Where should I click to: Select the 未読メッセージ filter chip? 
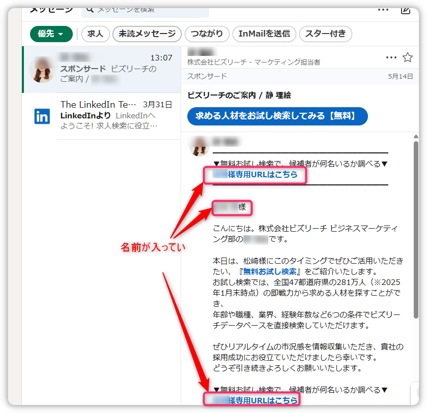(147, 34)
